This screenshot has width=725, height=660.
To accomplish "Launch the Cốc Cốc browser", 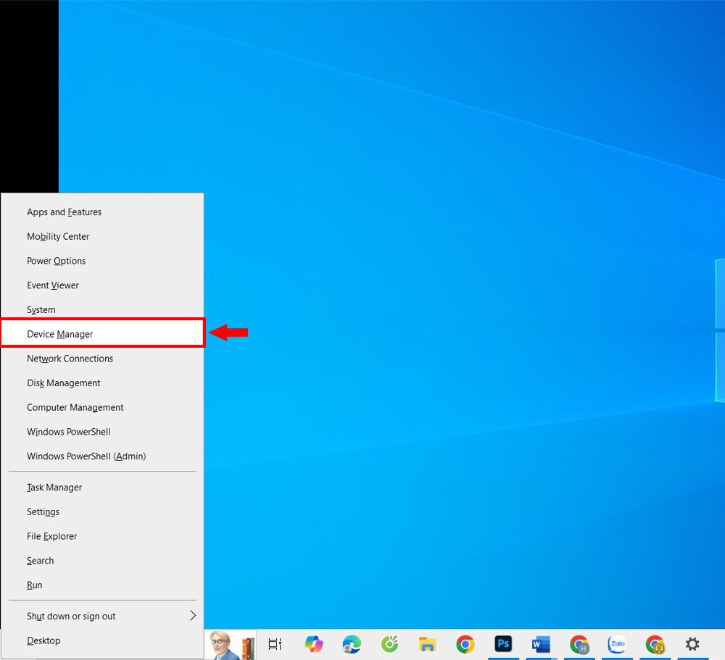I will [x=389, y=644].
